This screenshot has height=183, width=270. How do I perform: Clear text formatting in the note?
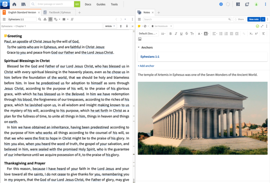coord(263,34)
